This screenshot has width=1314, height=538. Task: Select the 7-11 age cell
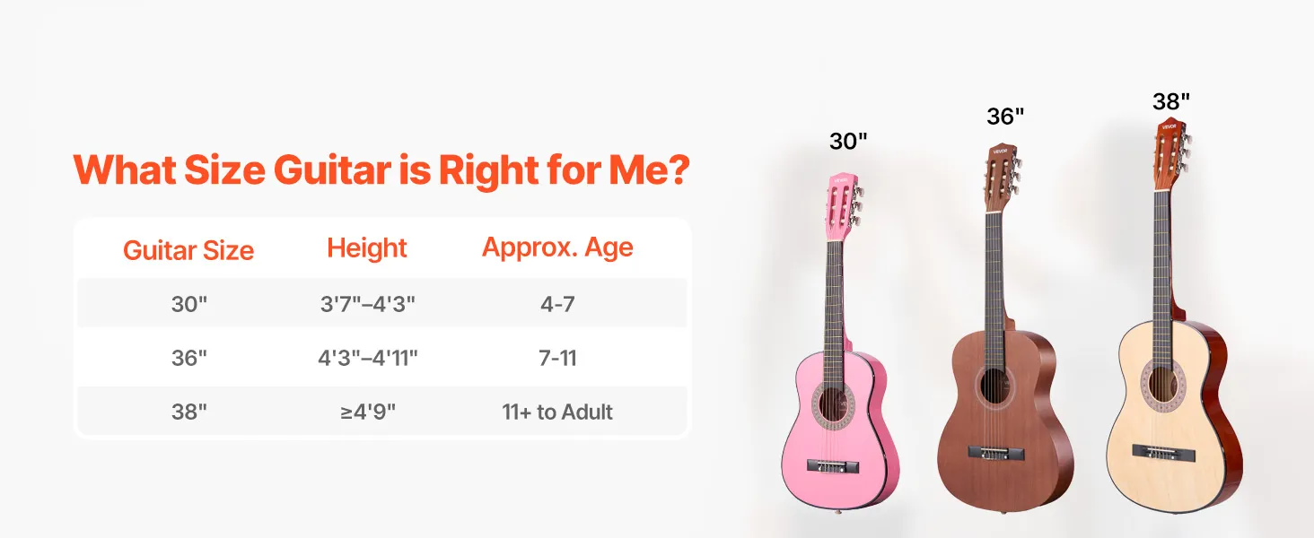tap(557, 358)
